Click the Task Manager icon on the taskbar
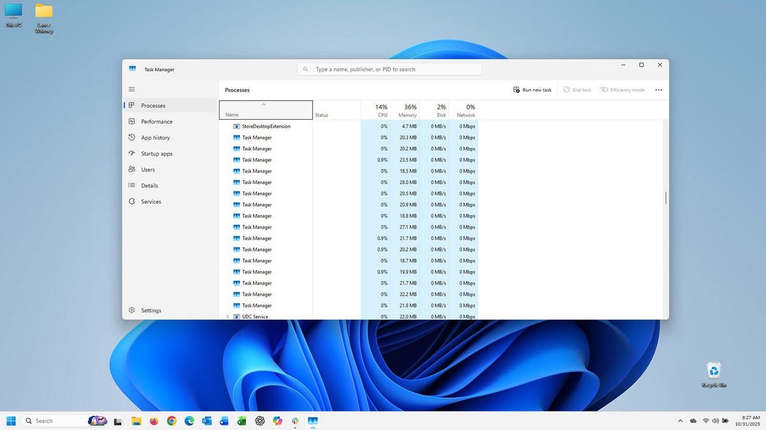Screen dimensions: 766x430 (x=313, y=420)
